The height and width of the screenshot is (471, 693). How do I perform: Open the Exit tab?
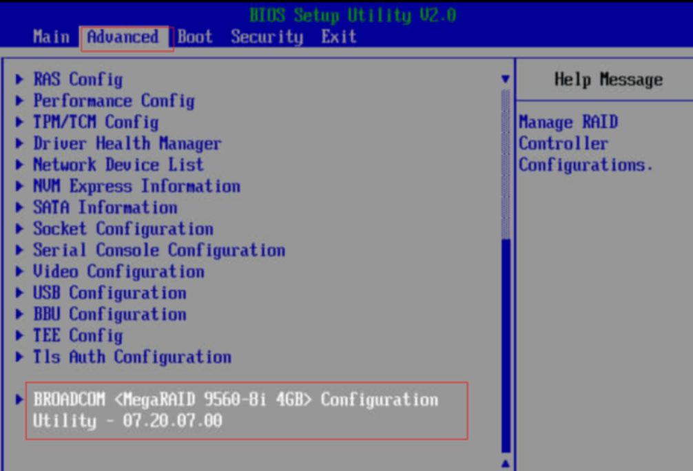(x=338, y=37)
